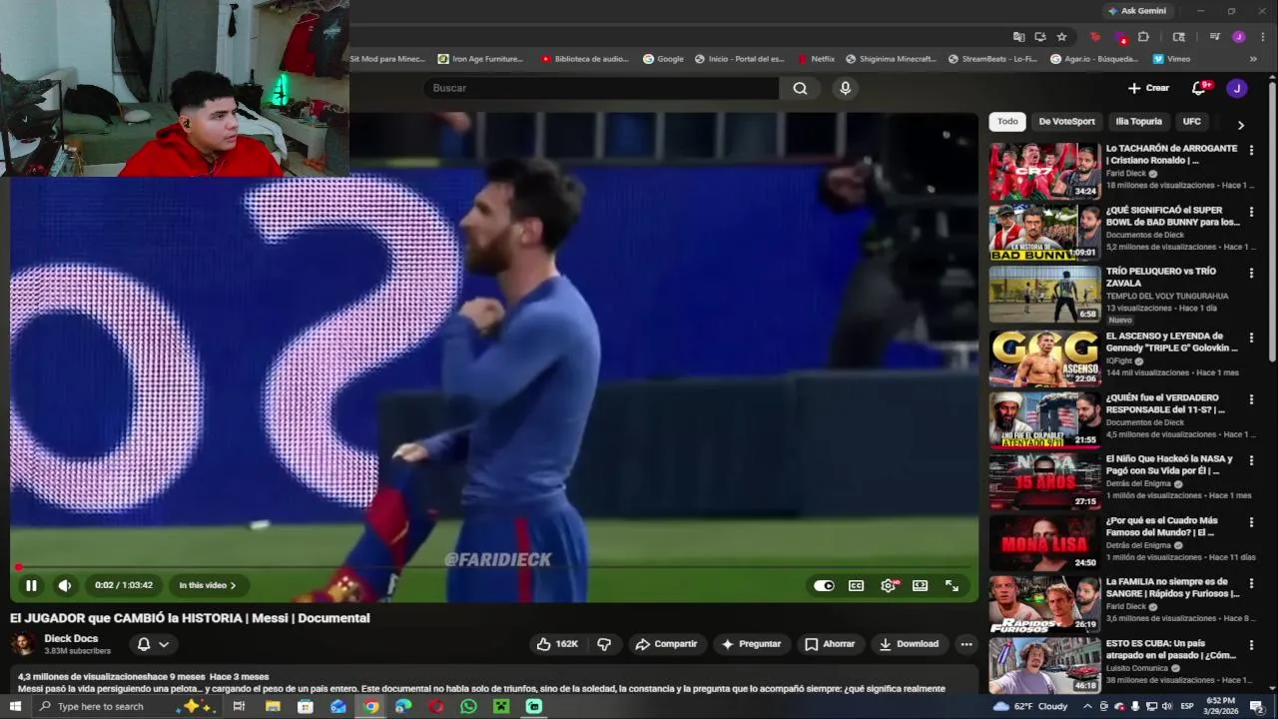
Task: Mute the video with the volume icon
Action: coord(64,585)
